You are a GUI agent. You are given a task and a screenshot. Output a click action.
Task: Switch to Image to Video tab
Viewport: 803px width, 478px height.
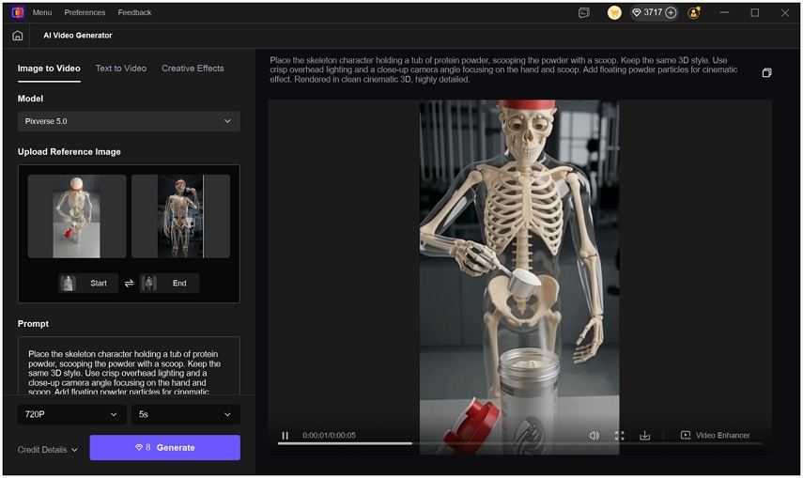(49, 69)
